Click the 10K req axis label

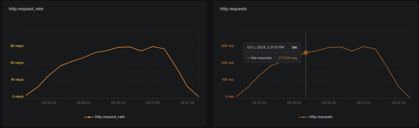click(x=227, y=80)
